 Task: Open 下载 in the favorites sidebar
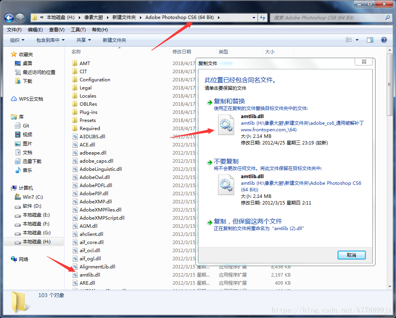[24, 81]
